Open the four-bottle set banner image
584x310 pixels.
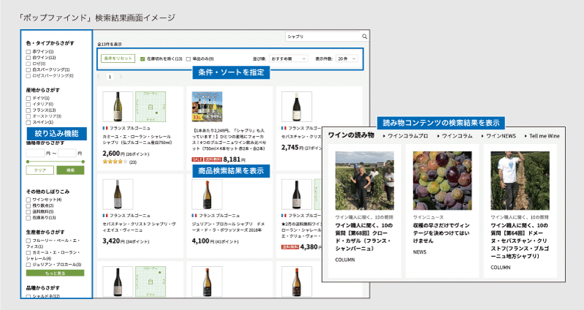[x=207, y=107]
